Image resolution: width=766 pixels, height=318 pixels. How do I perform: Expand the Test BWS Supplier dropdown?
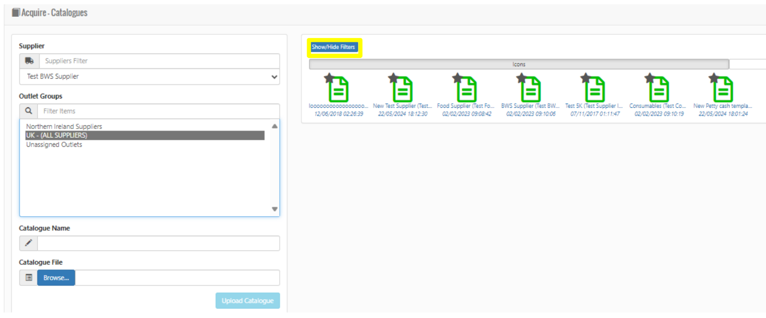(150, 77)
